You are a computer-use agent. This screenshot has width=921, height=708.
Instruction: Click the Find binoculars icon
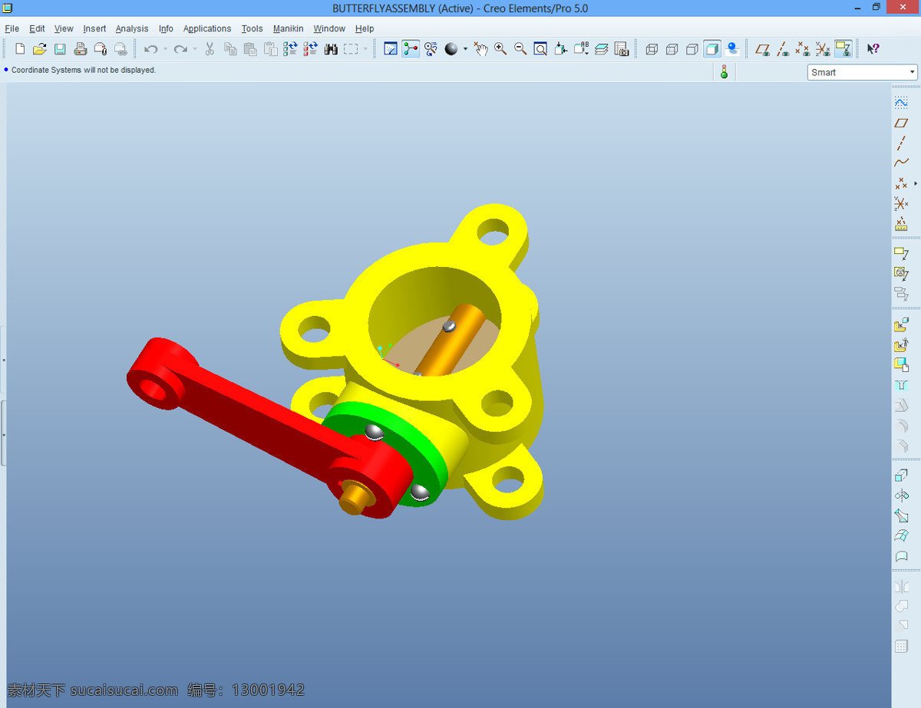[x=331, y=49]
